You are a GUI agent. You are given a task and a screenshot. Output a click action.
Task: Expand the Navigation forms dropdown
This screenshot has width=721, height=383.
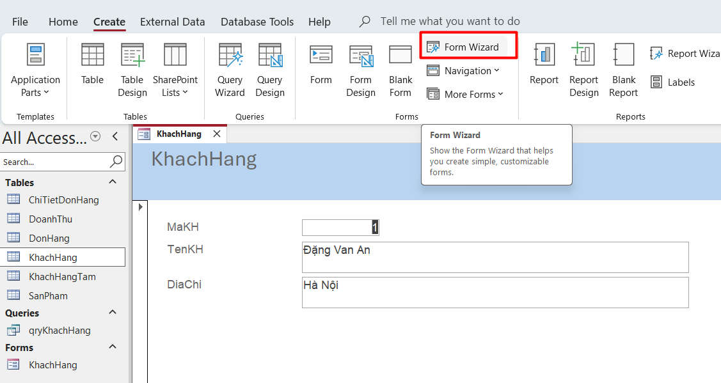[x=464, y=71]
